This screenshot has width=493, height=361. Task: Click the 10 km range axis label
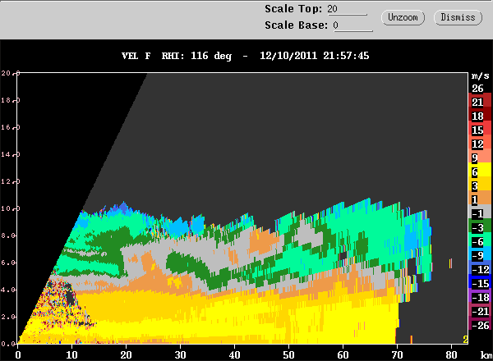(x=72, y=355)
